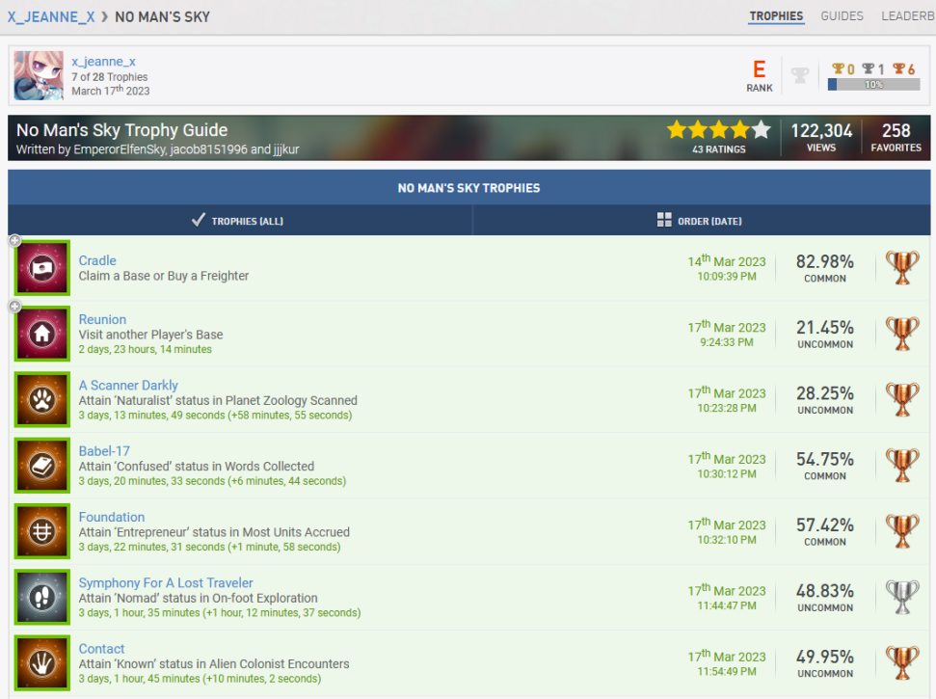Expand the plus icon on Reunion trophy
The height and width of the screenshot is (699, 936).
point(14,307)
